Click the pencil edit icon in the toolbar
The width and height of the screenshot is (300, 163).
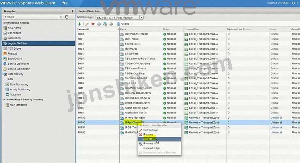tap(87, 24)
